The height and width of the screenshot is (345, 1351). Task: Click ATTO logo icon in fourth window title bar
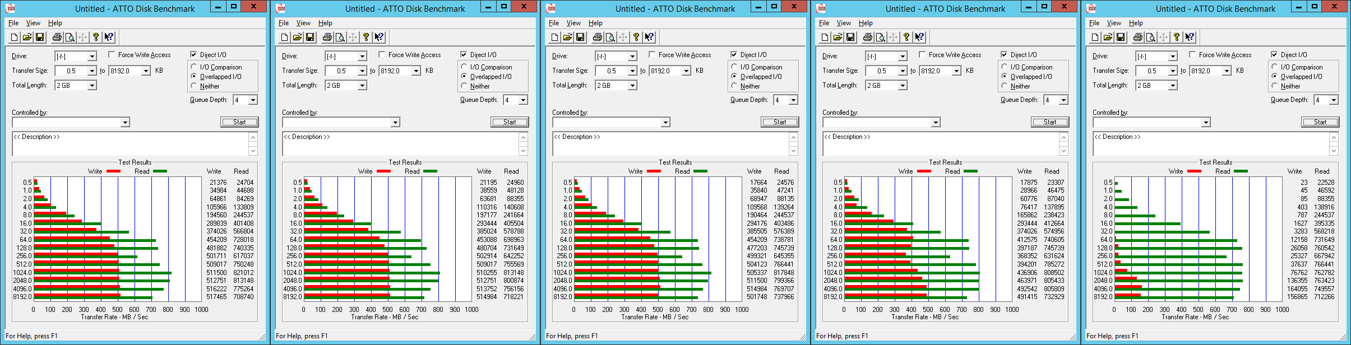click(x=821, y=8)
